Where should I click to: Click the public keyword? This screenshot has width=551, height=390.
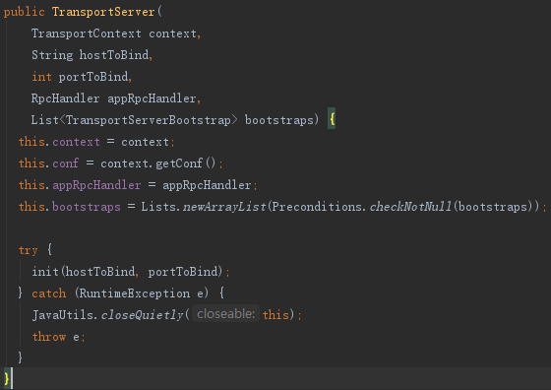[x=25, y=12]
